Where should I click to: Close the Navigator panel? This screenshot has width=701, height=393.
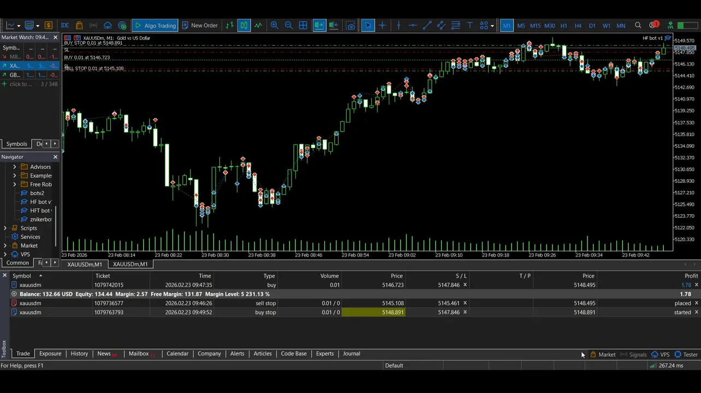(55, 157)
